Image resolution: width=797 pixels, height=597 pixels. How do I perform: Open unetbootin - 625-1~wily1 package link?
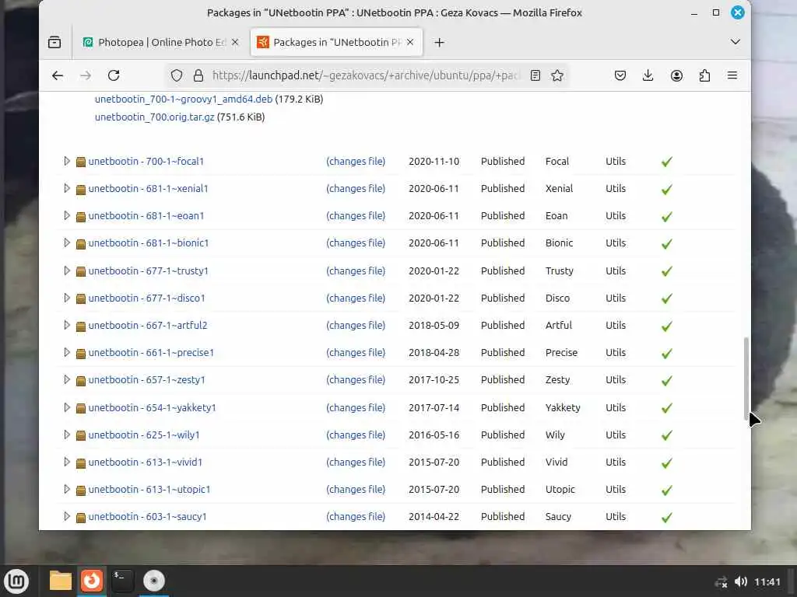point(144,435)
